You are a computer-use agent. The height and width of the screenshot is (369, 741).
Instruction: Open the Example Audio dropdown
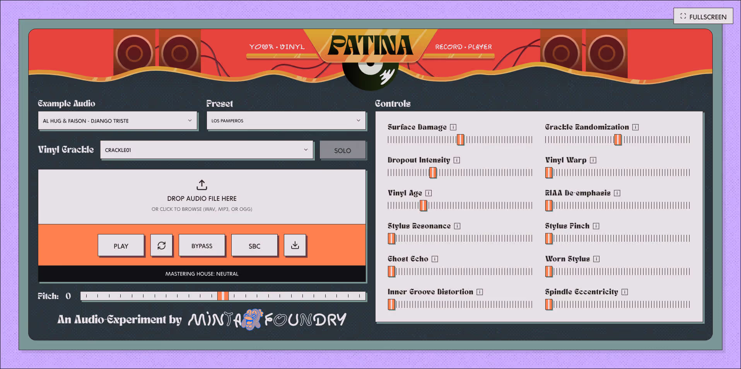point(118,121)
